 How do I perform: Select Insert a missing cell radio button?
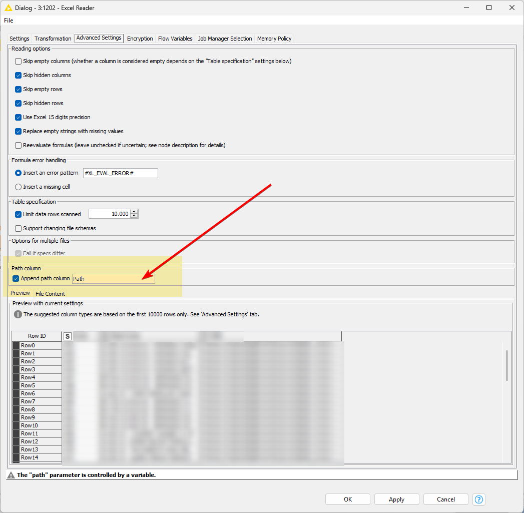pyautogui.click(x=18, y=187)
